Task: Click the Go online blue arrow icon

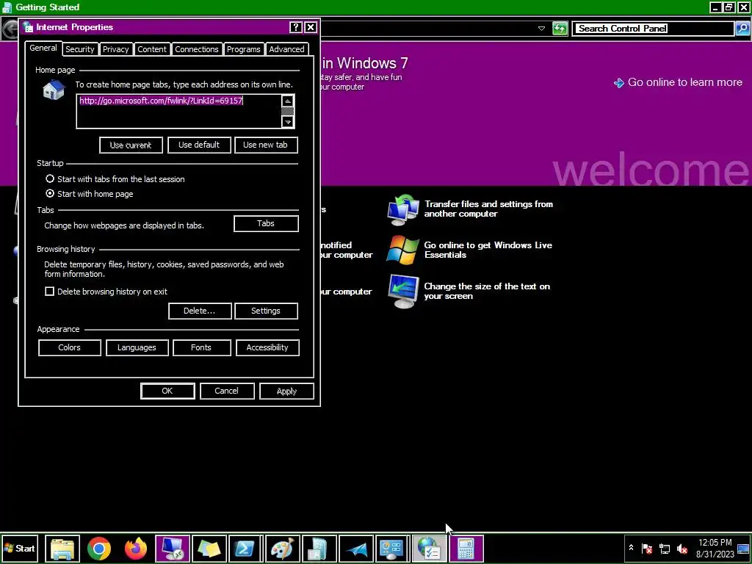Action: (618, 83)
